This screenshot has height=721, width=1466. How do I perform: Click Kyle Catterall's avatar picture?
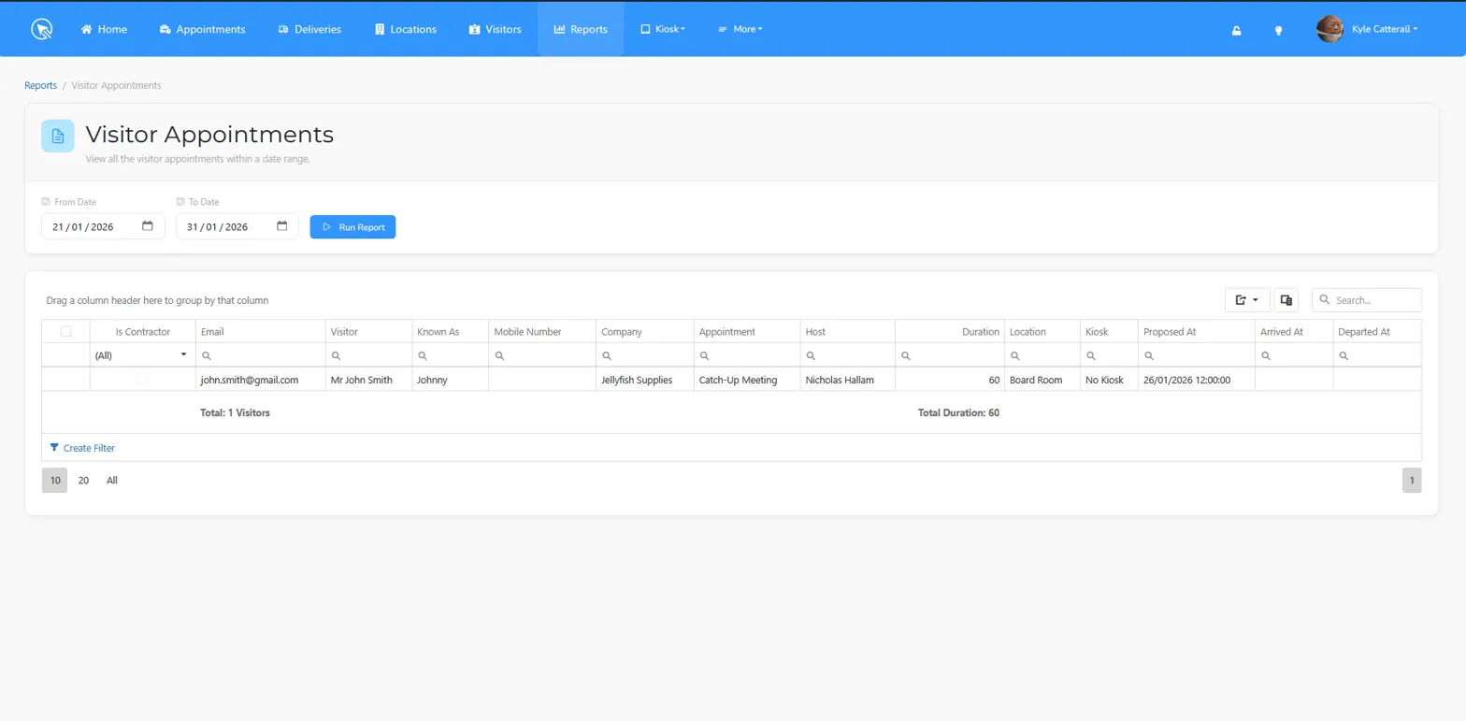click(x=1329, y=29)
